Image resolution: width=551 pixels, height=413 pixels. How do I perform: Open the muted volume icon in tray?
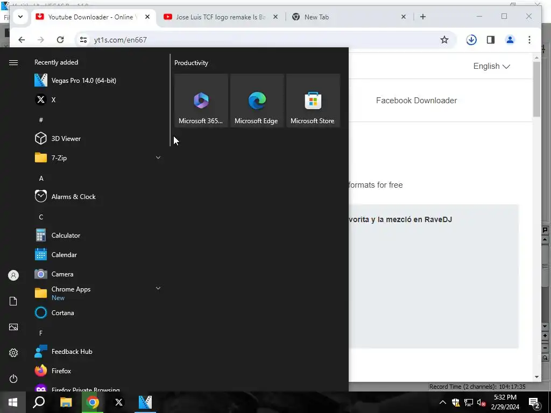pos(482,402)
